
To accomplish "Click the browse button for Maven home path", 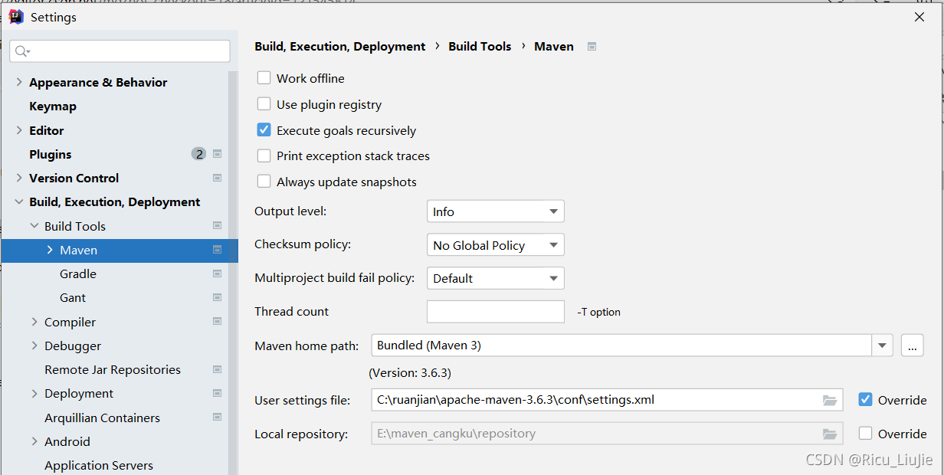I will click(912, 346).
